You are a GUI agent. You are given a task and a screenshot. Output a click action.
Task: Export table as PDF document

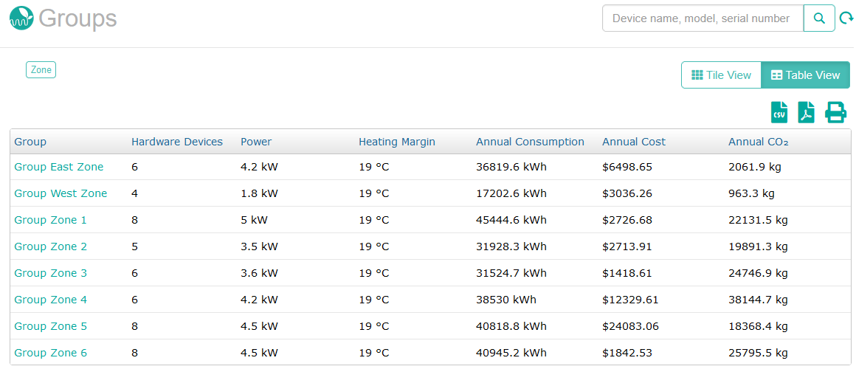click(807, 112)
